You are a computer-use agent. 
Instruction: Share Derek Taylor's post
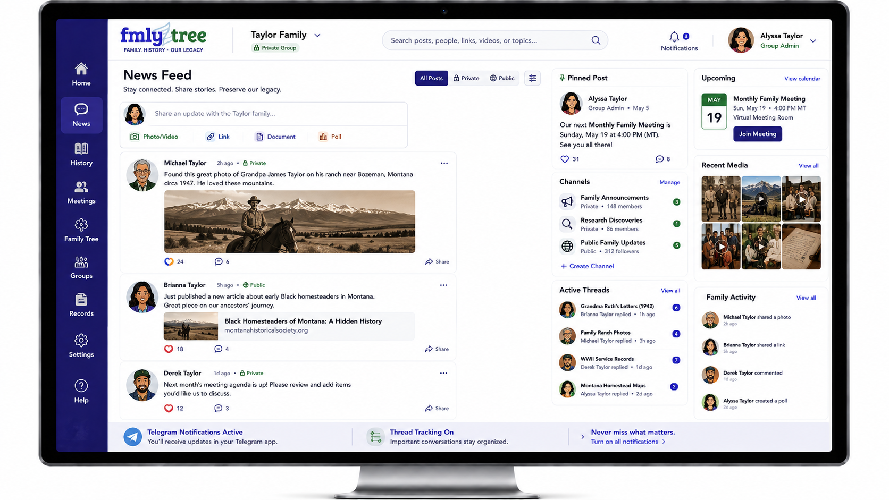[437, 408]
